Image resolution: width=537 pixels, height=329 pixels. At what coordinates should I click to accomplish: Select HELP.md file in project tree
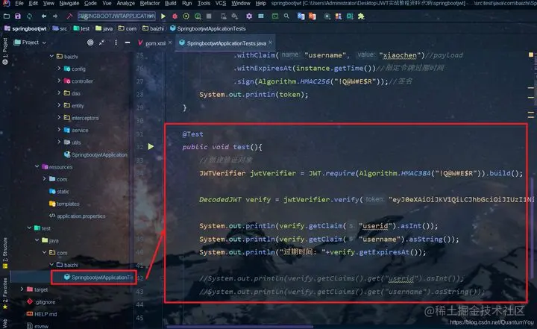pos(42,314)
